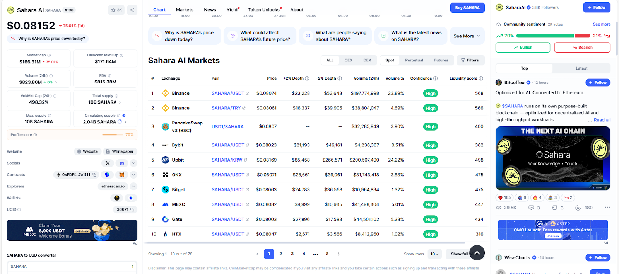Click the Binance logo in row 1
Viewport: 619px width, 274px height.
(x=165, y=93)
